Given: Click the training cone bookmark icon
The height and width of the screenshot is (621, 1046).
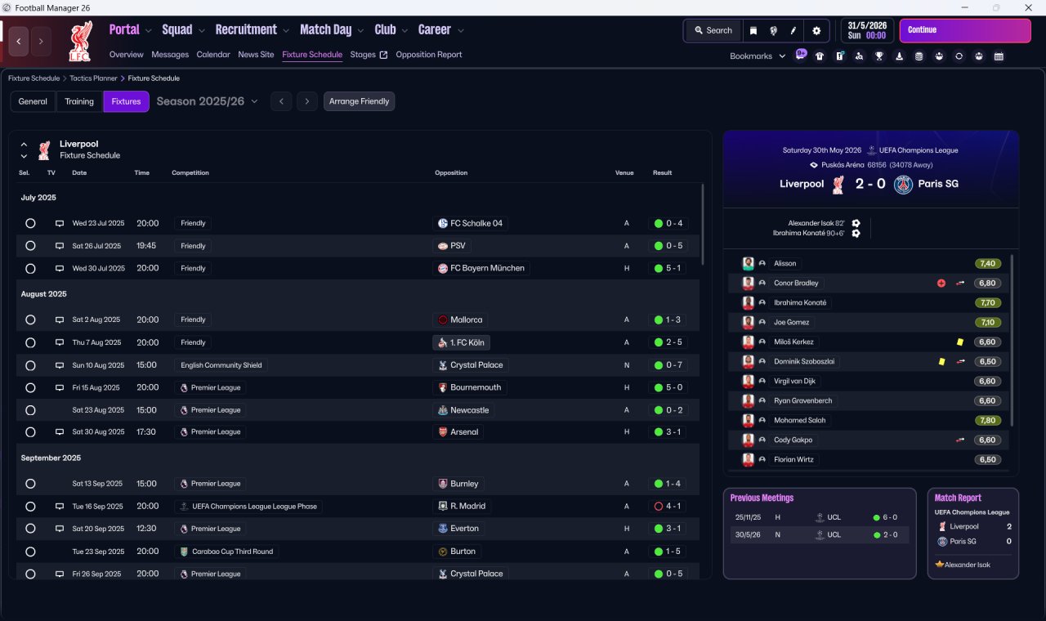Looking at the screenshot, I should tap(899, 56).
